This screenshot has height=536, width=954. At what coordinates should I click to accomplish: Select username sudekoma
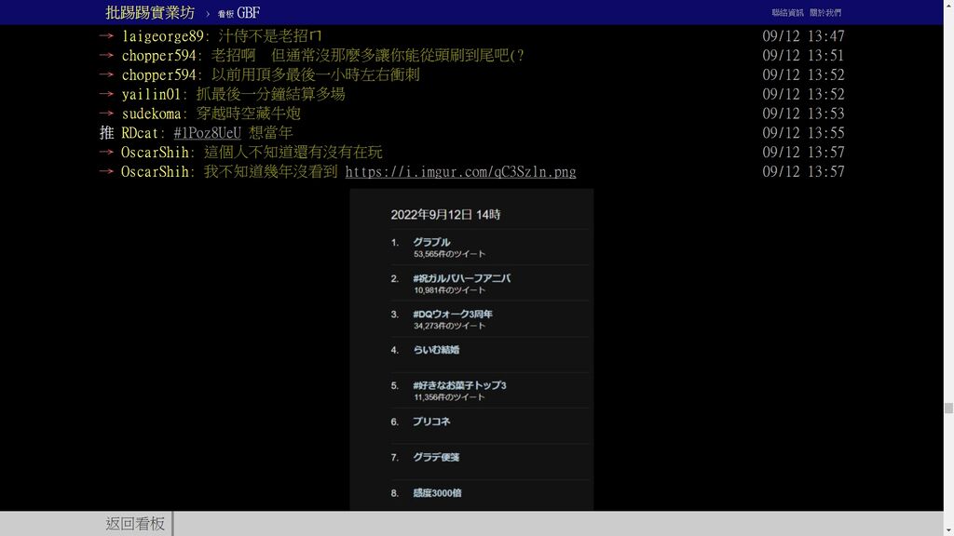coord(151,114)
